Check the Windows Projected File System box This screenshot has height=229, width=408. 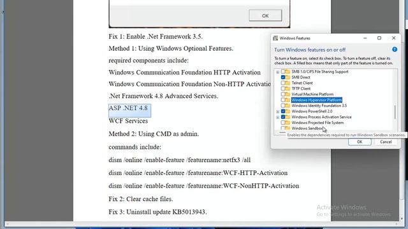283,123
